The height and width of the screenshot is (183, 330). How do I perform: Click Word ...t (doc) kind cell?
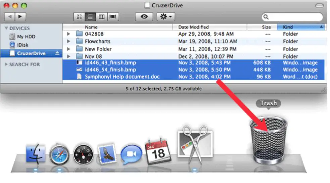tap(300, 77)
